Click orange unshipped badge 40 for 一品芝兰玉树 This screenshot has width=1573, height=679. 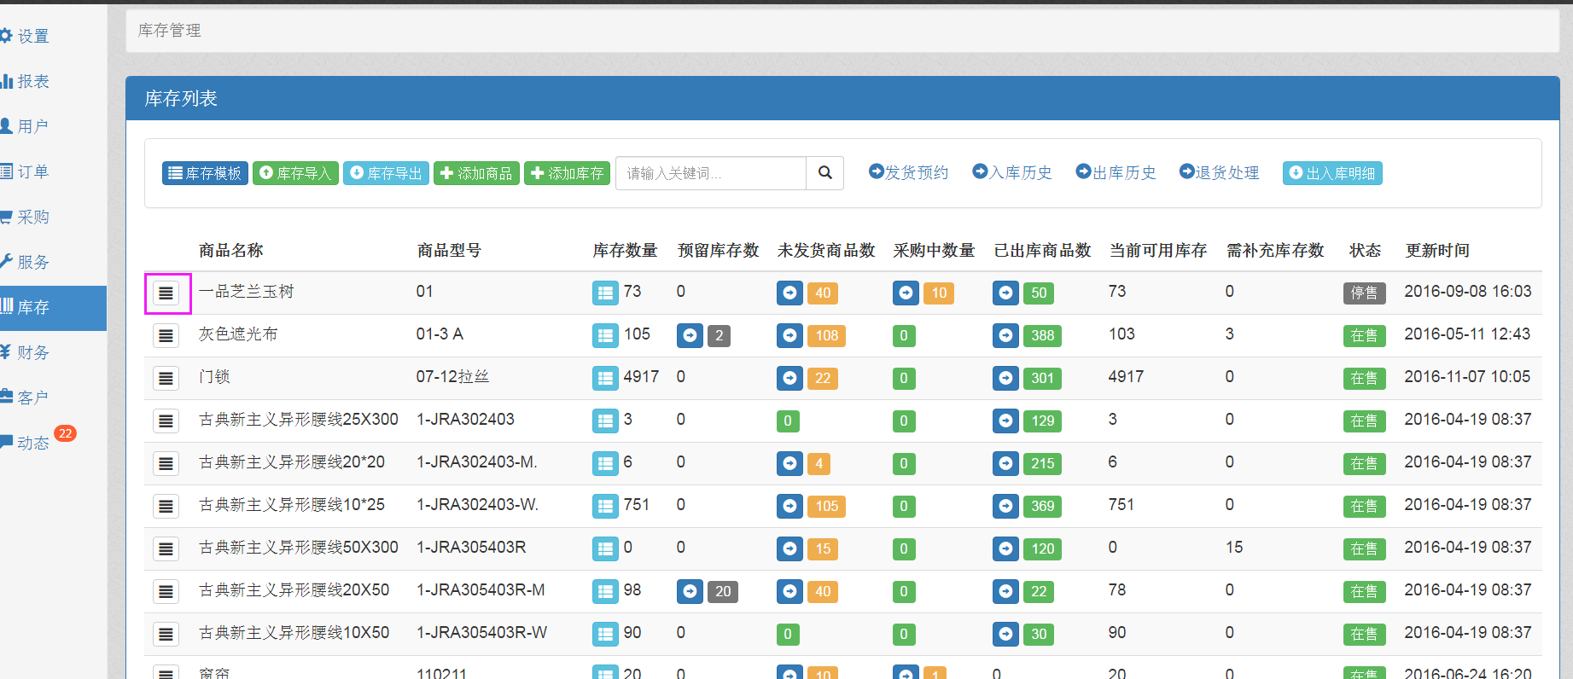click(x=823, y=293)
